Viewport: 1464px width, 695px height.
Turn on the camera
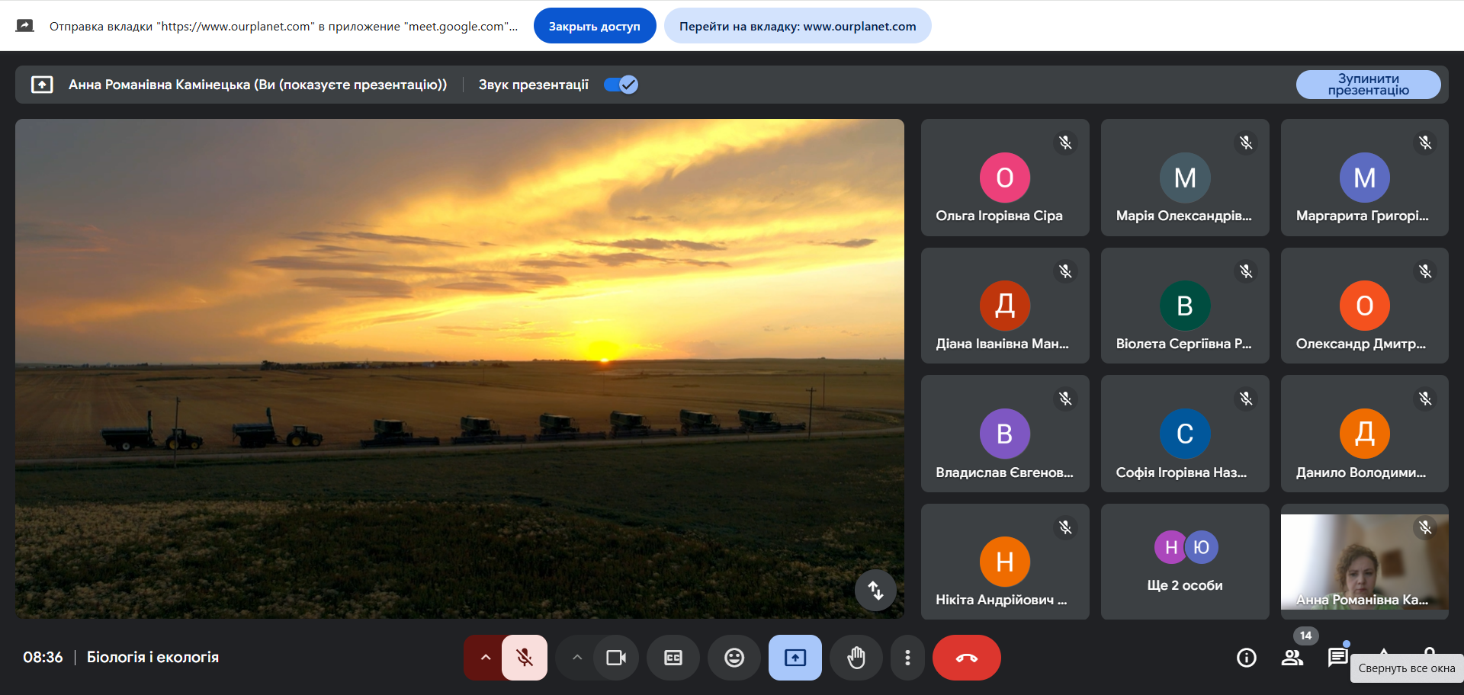(x=615, y=658)
